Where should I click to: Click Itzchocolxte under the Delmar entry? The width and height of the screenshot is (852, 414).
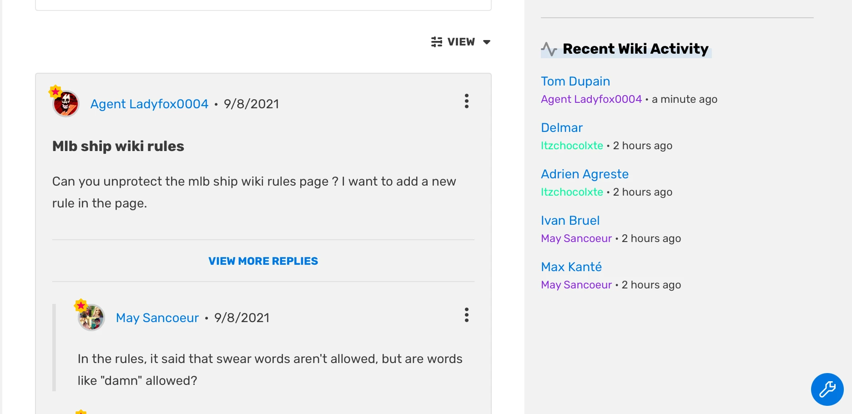[572, 146]
